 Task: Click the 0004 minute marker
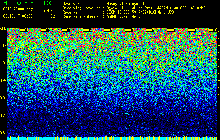(87, 30)
